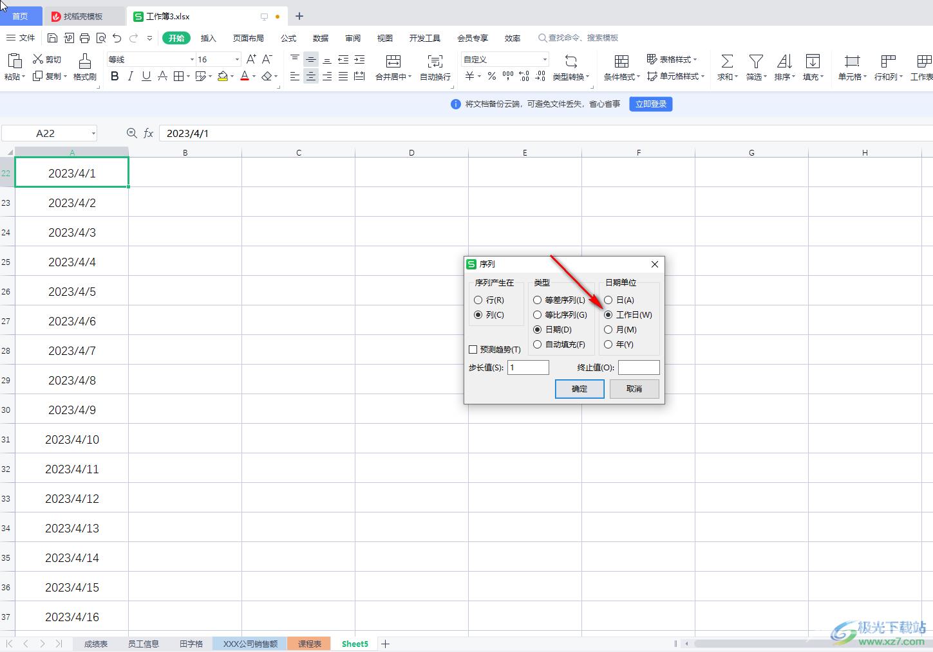This screenshot has height=652, width=933.
Task: Confirm the series dialog with 确定
Action: click(580, 388)
